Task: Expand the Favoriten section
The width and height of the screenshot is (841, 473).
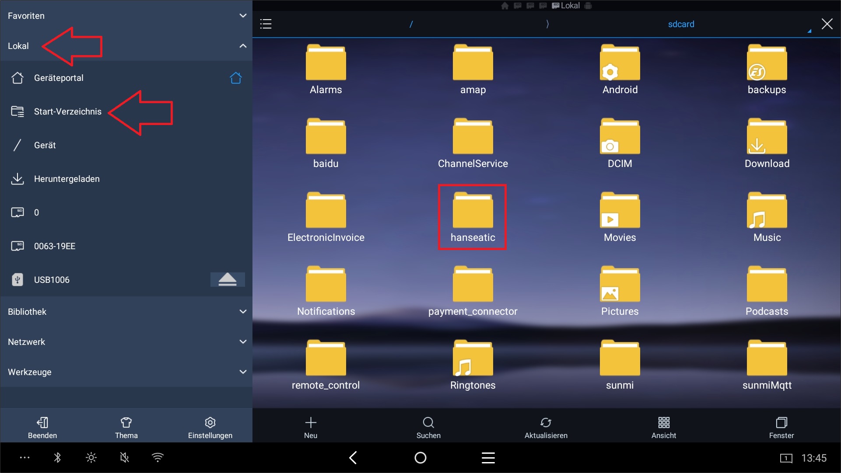Action: (x=243, y=15)
